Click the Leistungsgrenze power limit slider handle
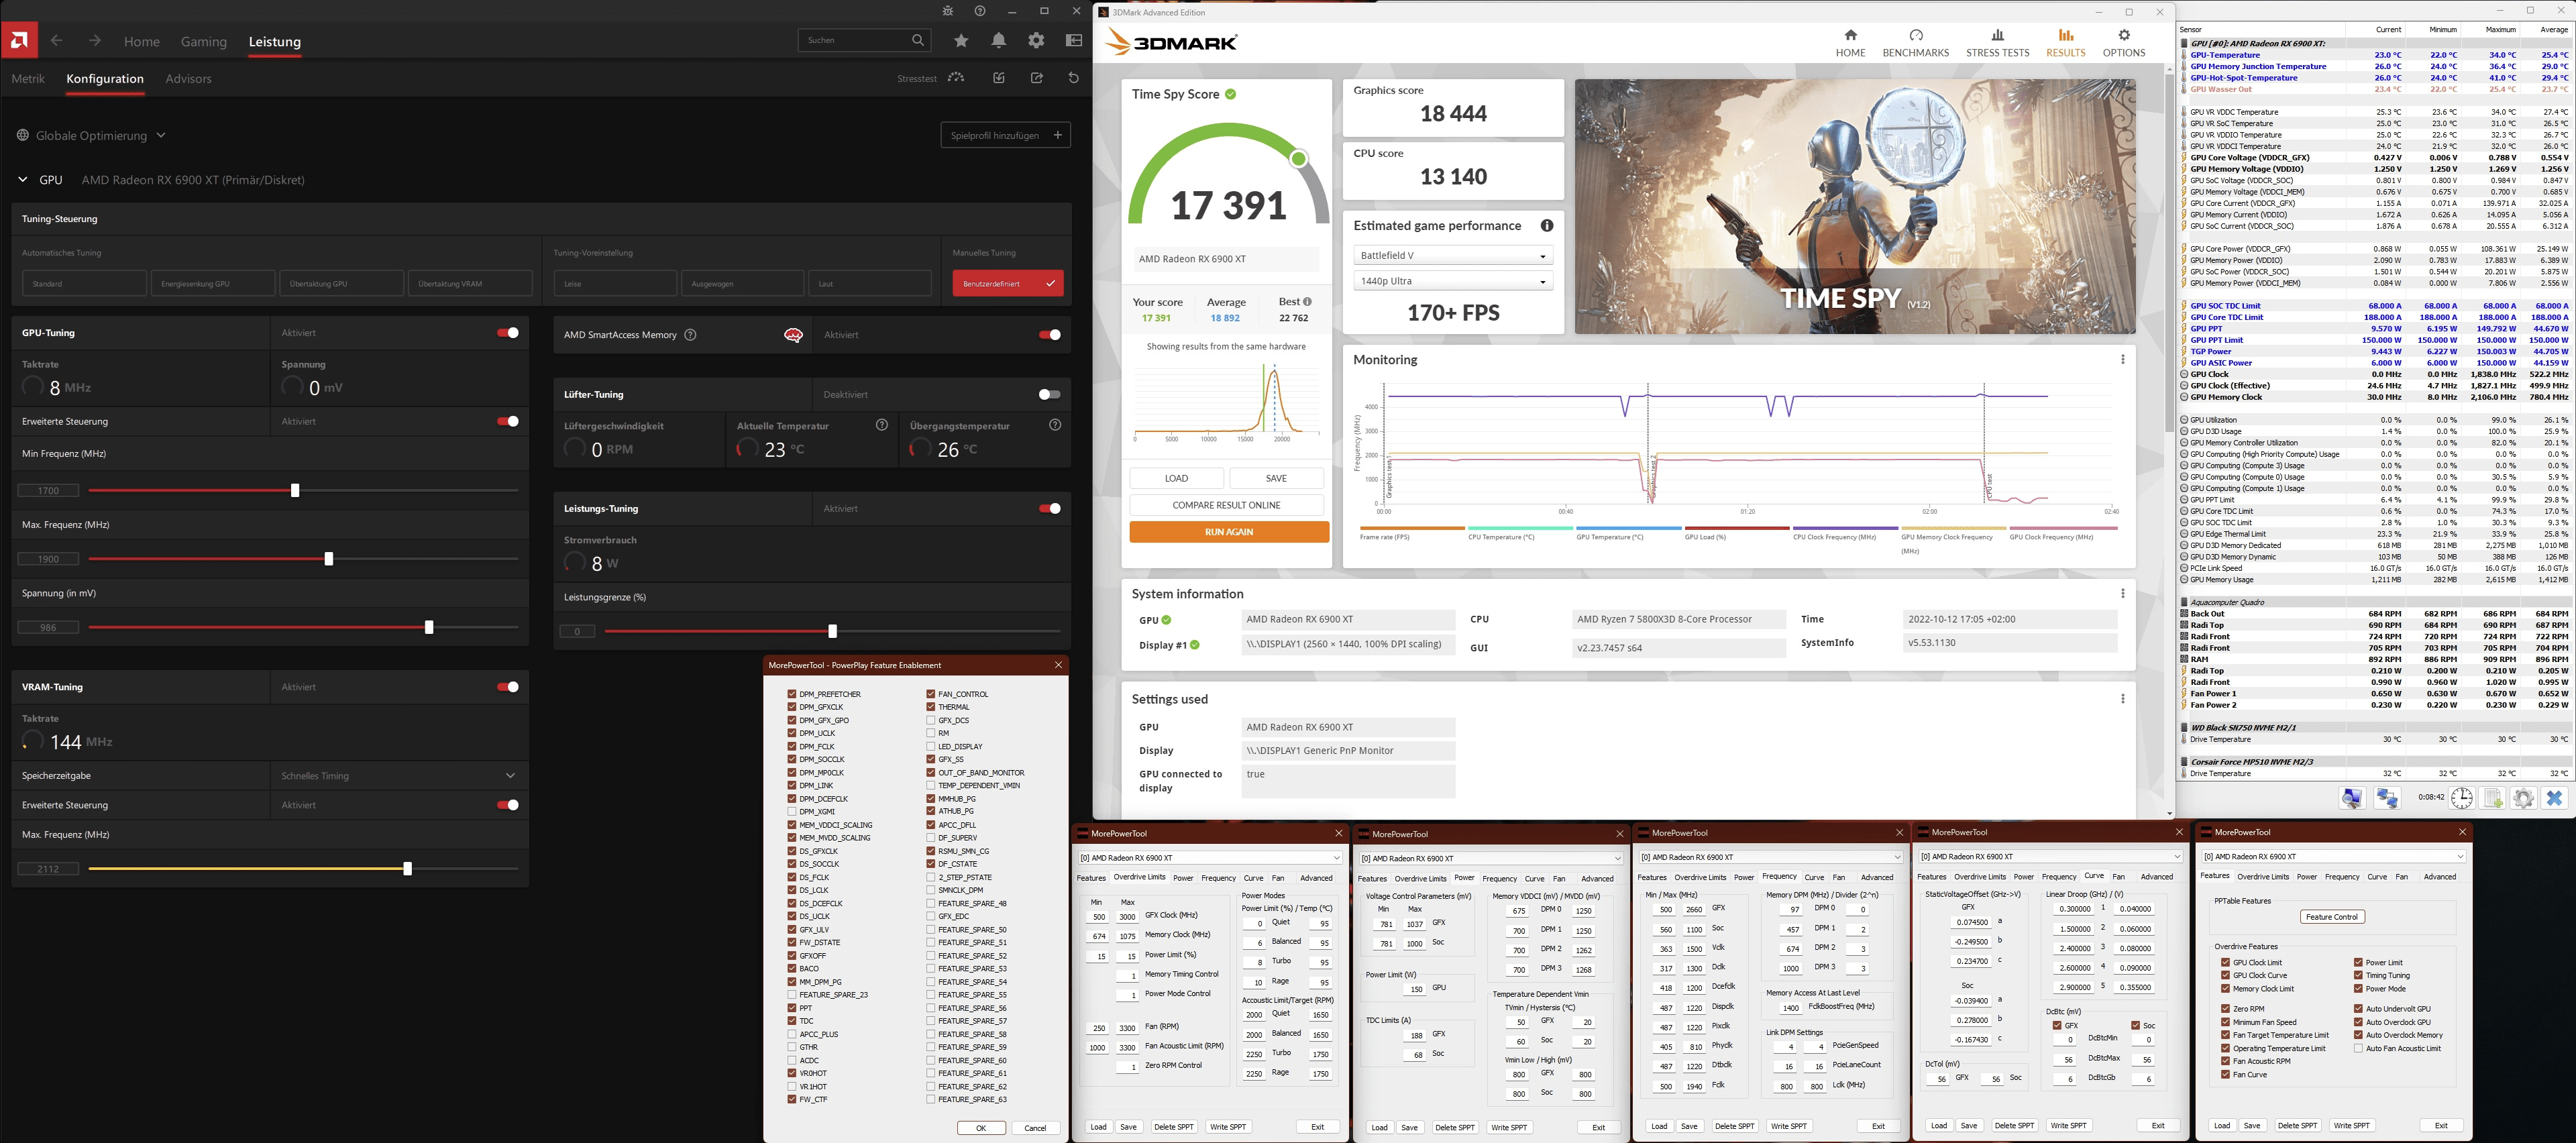2576x1143 pixels. point(832,631)
